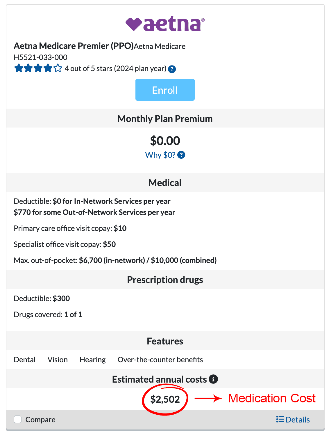
Task: Click the Vision feature label
Action: 58,360
